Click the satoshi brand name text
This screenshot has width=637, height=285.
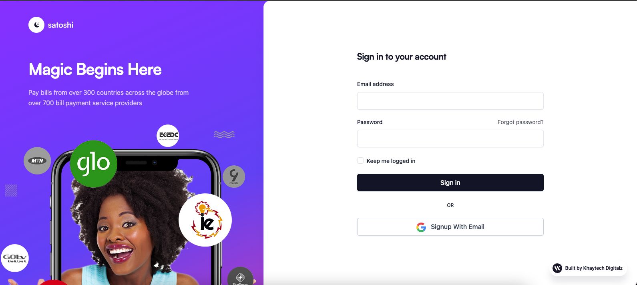(60, 25)
